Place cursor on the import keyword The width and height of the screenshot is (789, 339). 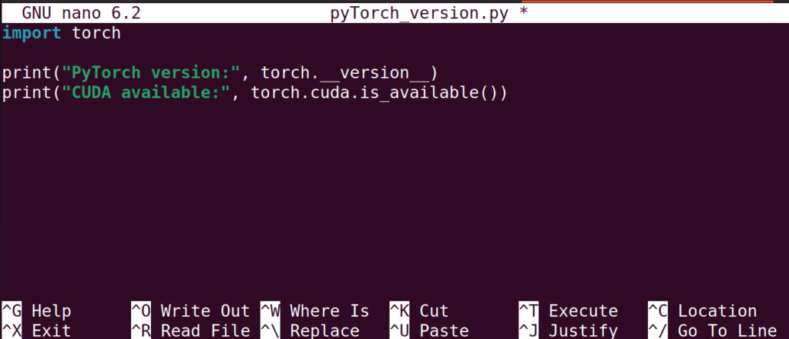(x=32, y=33)
